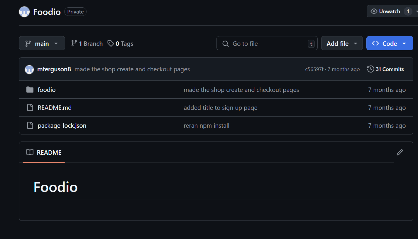This screenshot has width=418, height=239.
Task: Expand the main branch dropdown
Action: [x=42, y=43]
